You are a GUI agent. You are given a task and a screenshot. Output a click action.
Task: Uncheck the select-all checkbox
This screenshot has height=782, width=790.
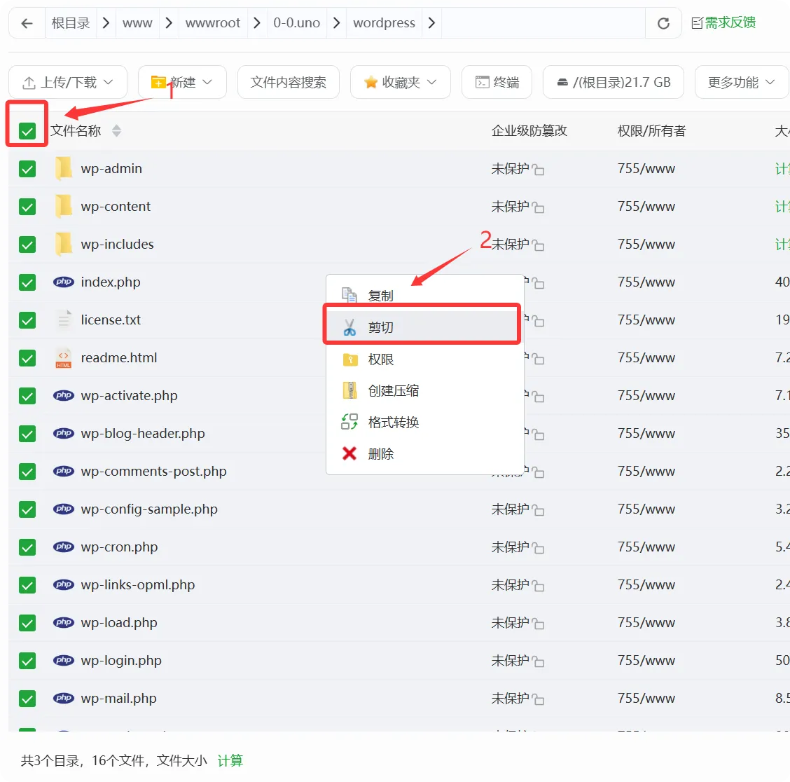click(x=26, y=130)
